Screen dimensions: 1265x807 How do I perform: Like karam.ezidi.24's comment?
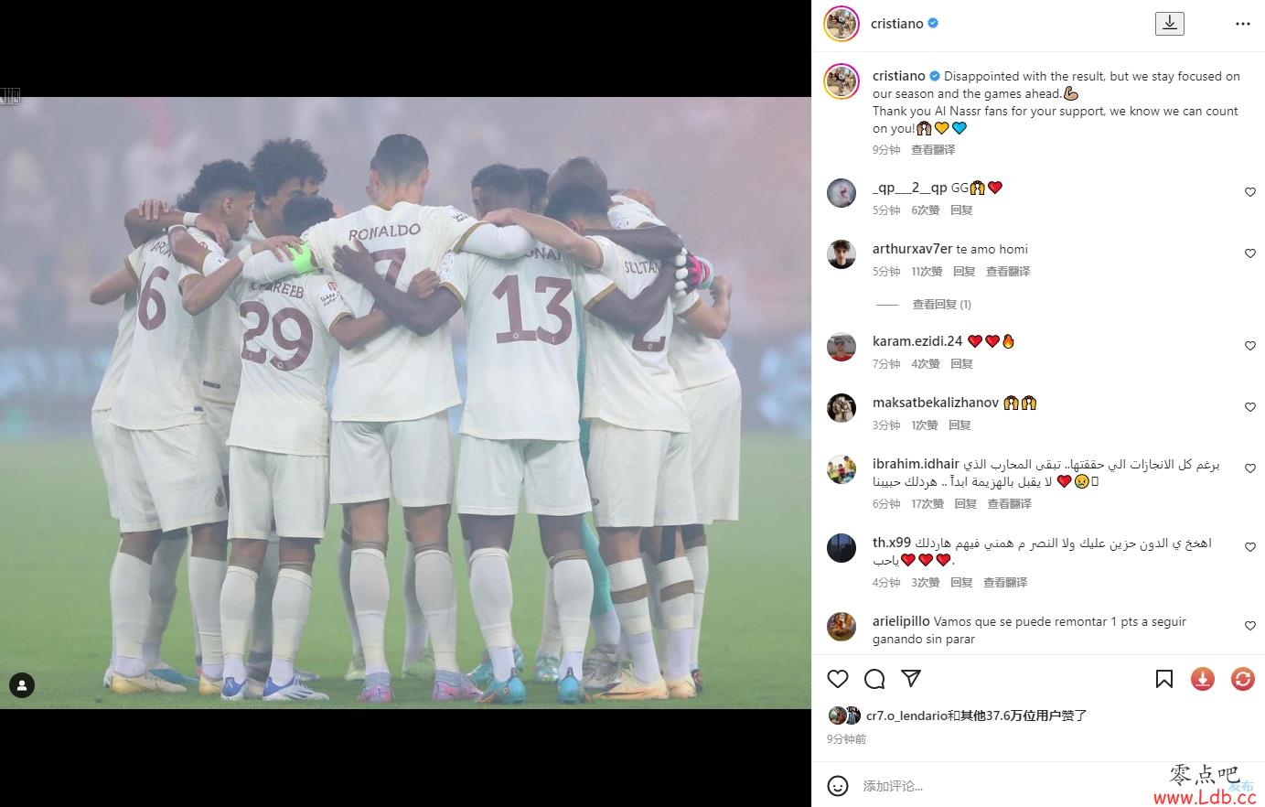point(1250,346)
